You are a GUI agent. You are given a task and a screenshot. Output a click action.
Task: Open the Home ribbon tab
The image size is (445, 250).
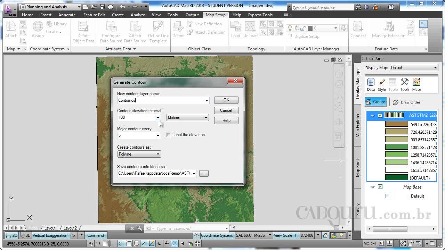point(27,15)
